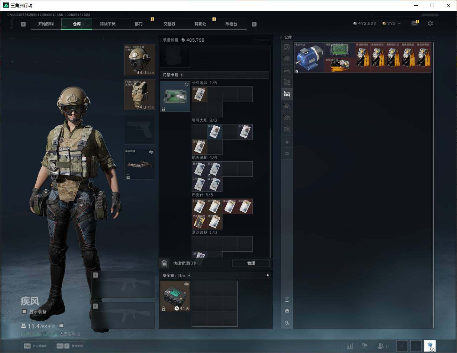Select the opened coffee bean bag item
The image size is (457, 353).
pyautogui.click(x=340, y=65)
